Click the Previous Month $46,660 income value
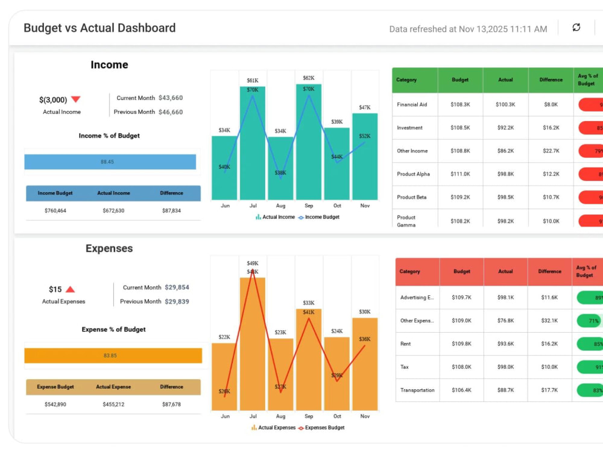The height and width of the screenshot is (452, 603). pos(171,112)
